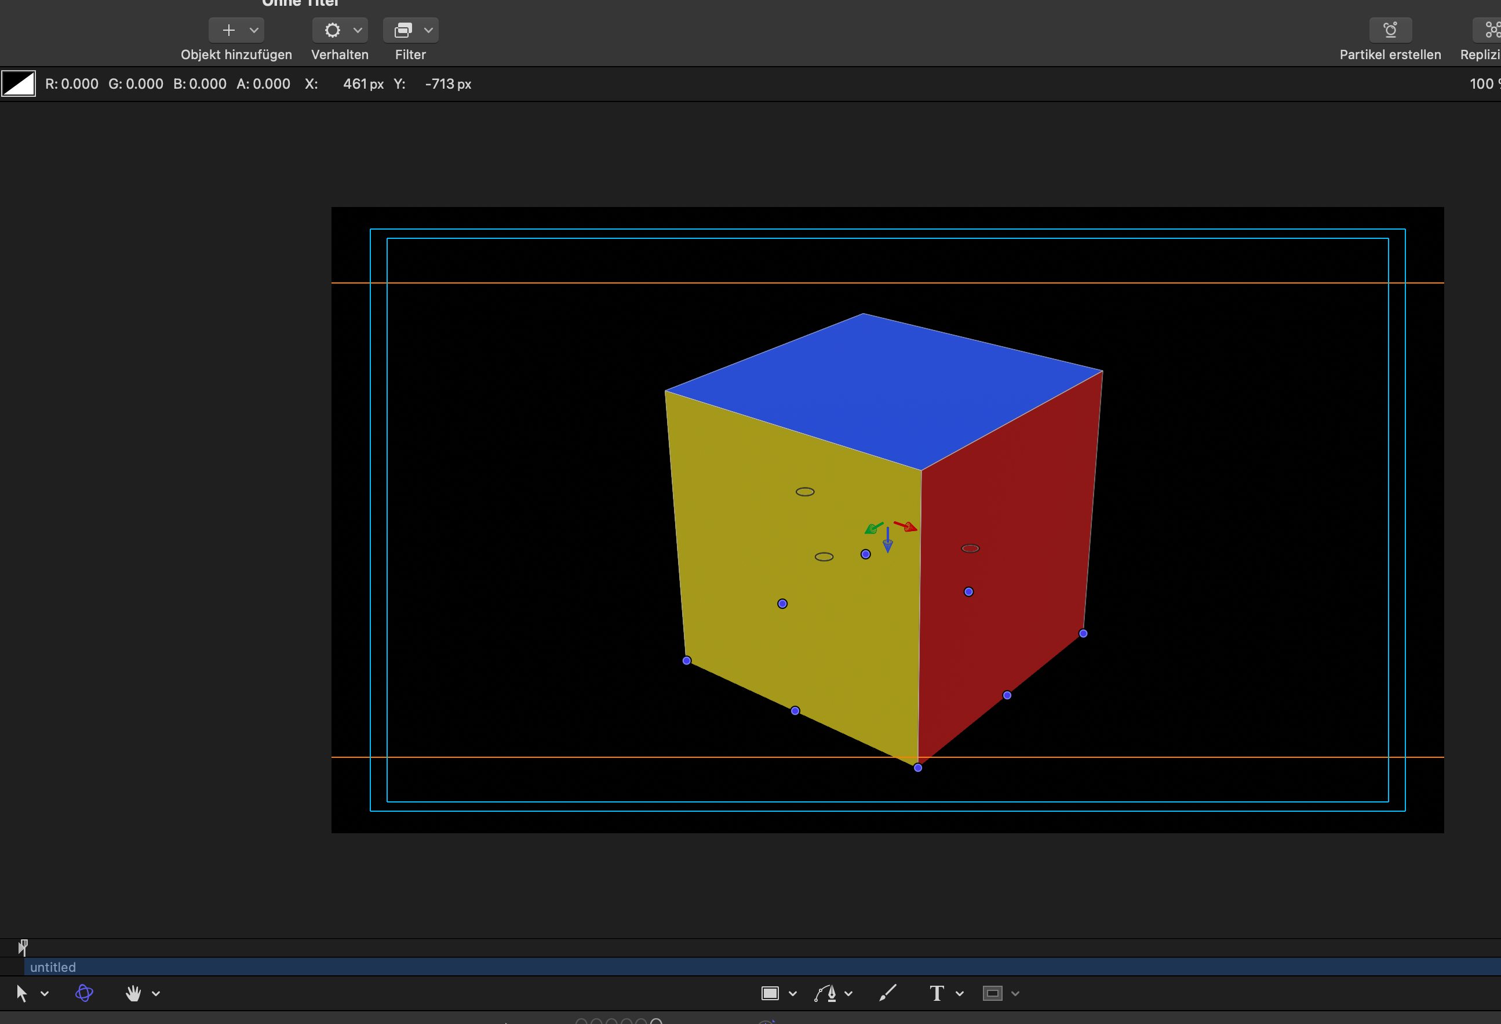This screenshot has height=1024, width=1501.
Task: Click the playhead marker in mini-timeline
Action: 23,947
